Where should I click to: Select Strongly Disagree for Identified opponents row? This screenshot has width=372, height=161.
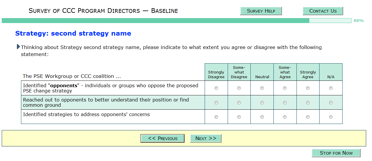tap(216, 88)
